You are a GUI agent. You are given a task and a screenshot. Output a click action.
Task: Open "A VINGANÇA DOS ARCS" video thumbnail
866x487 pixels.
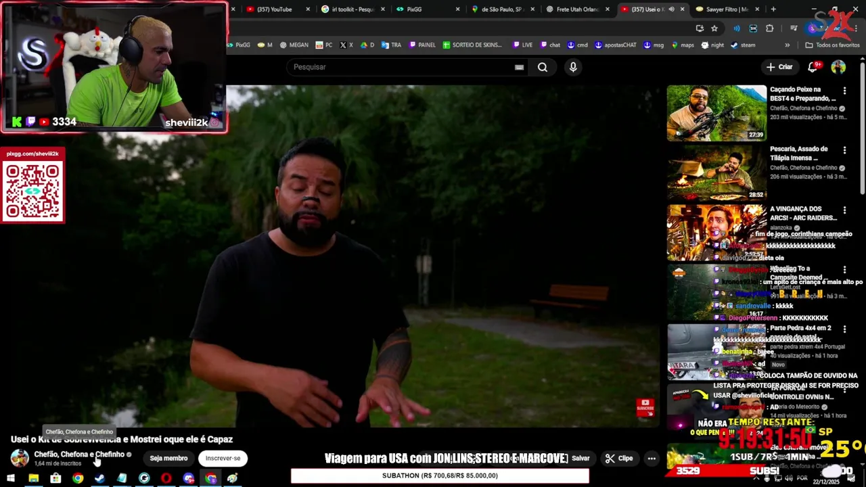(x=716, y=232)
